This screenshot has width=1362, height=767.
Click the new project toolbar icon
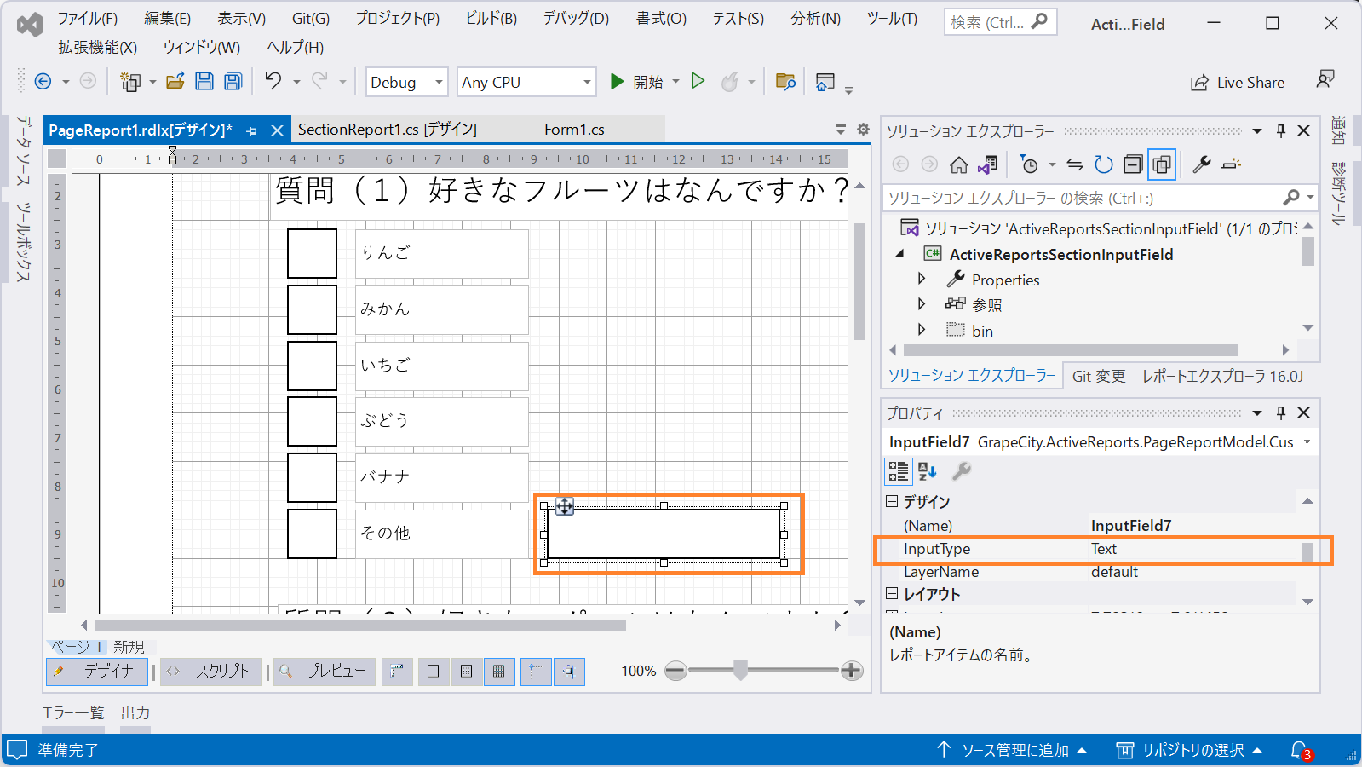point(129,82)
